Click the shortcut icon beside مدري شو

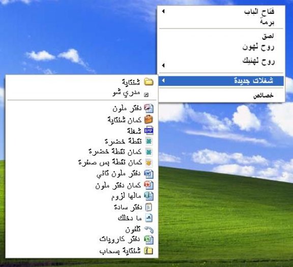146,95
